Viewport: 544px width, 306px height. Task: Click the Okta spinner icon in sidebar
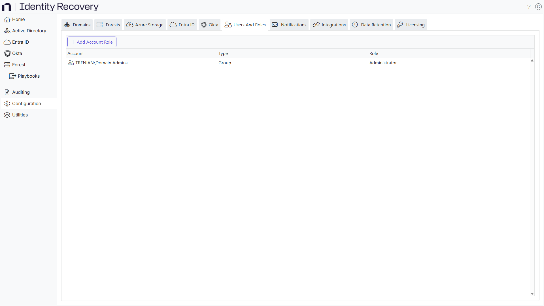7,53
